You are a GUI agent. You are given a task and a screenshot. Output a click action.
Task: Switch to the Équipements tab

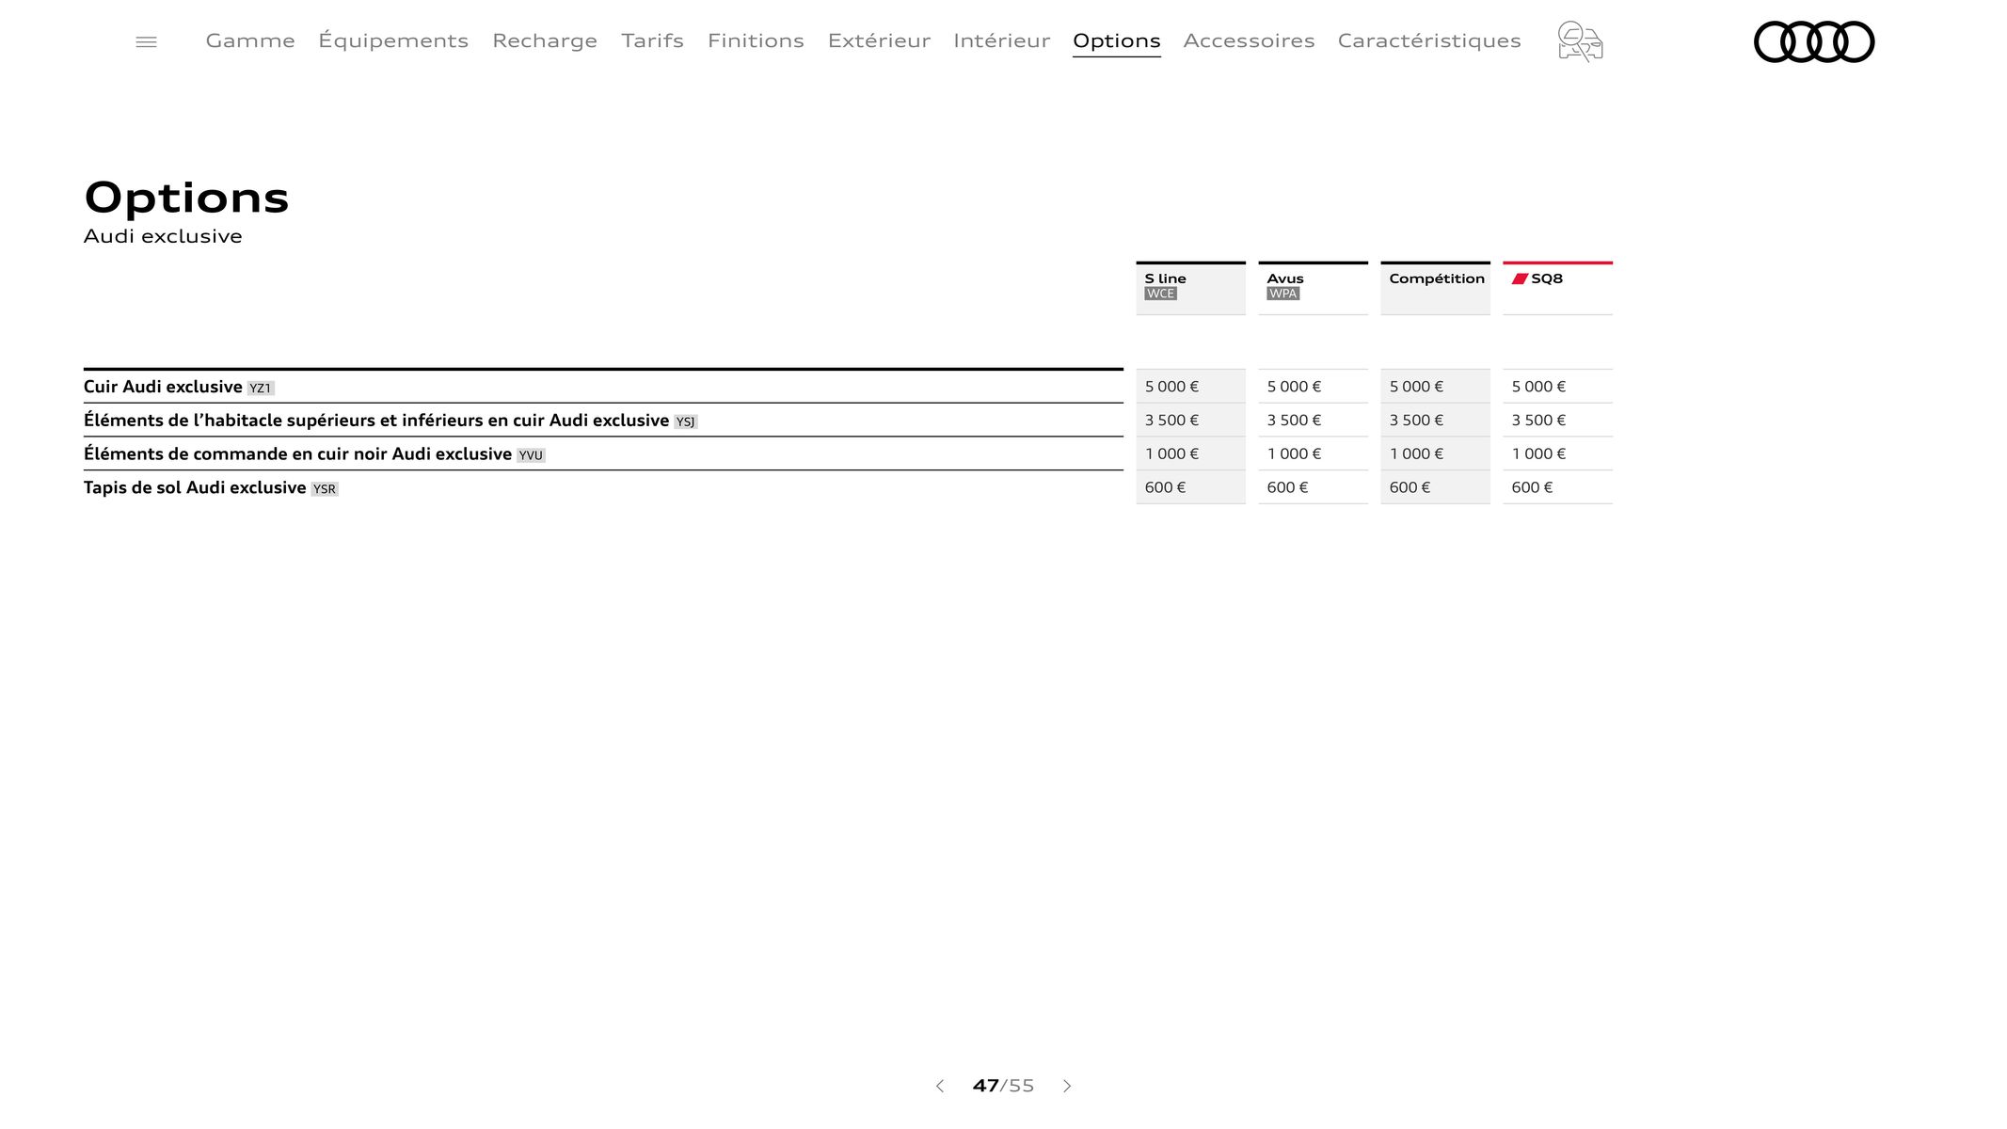point(393,40)
